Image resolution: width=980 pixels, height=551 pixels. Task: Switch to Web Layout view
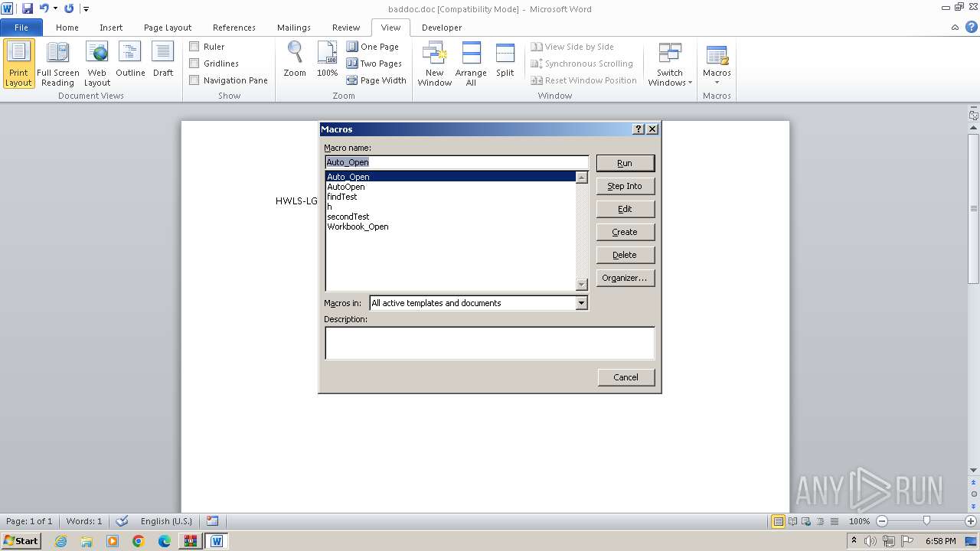97,64
